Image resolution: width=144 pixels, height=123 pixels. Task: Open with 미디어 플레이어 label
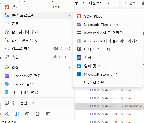click(97, 49)
